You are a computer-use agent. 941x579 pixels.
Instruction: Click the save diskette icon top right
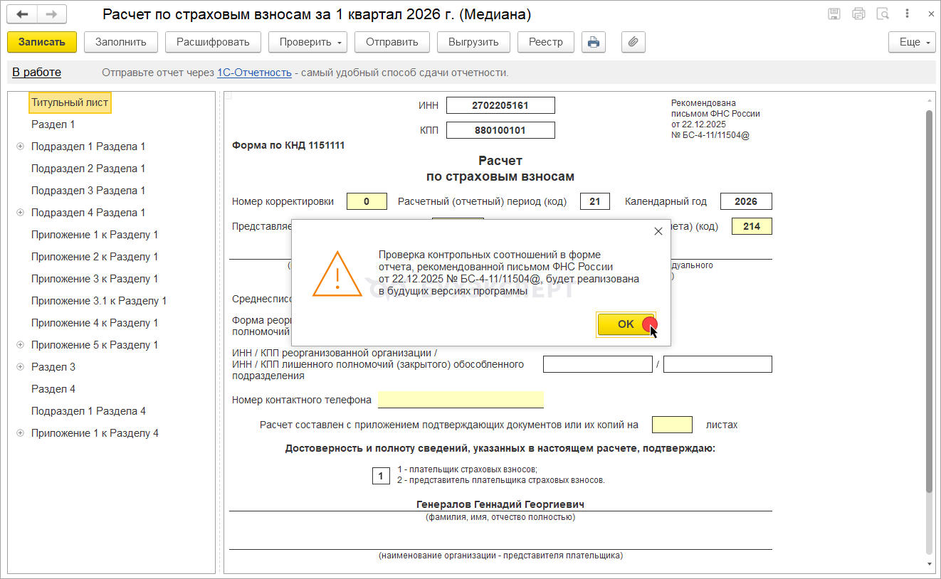[834, 14]
